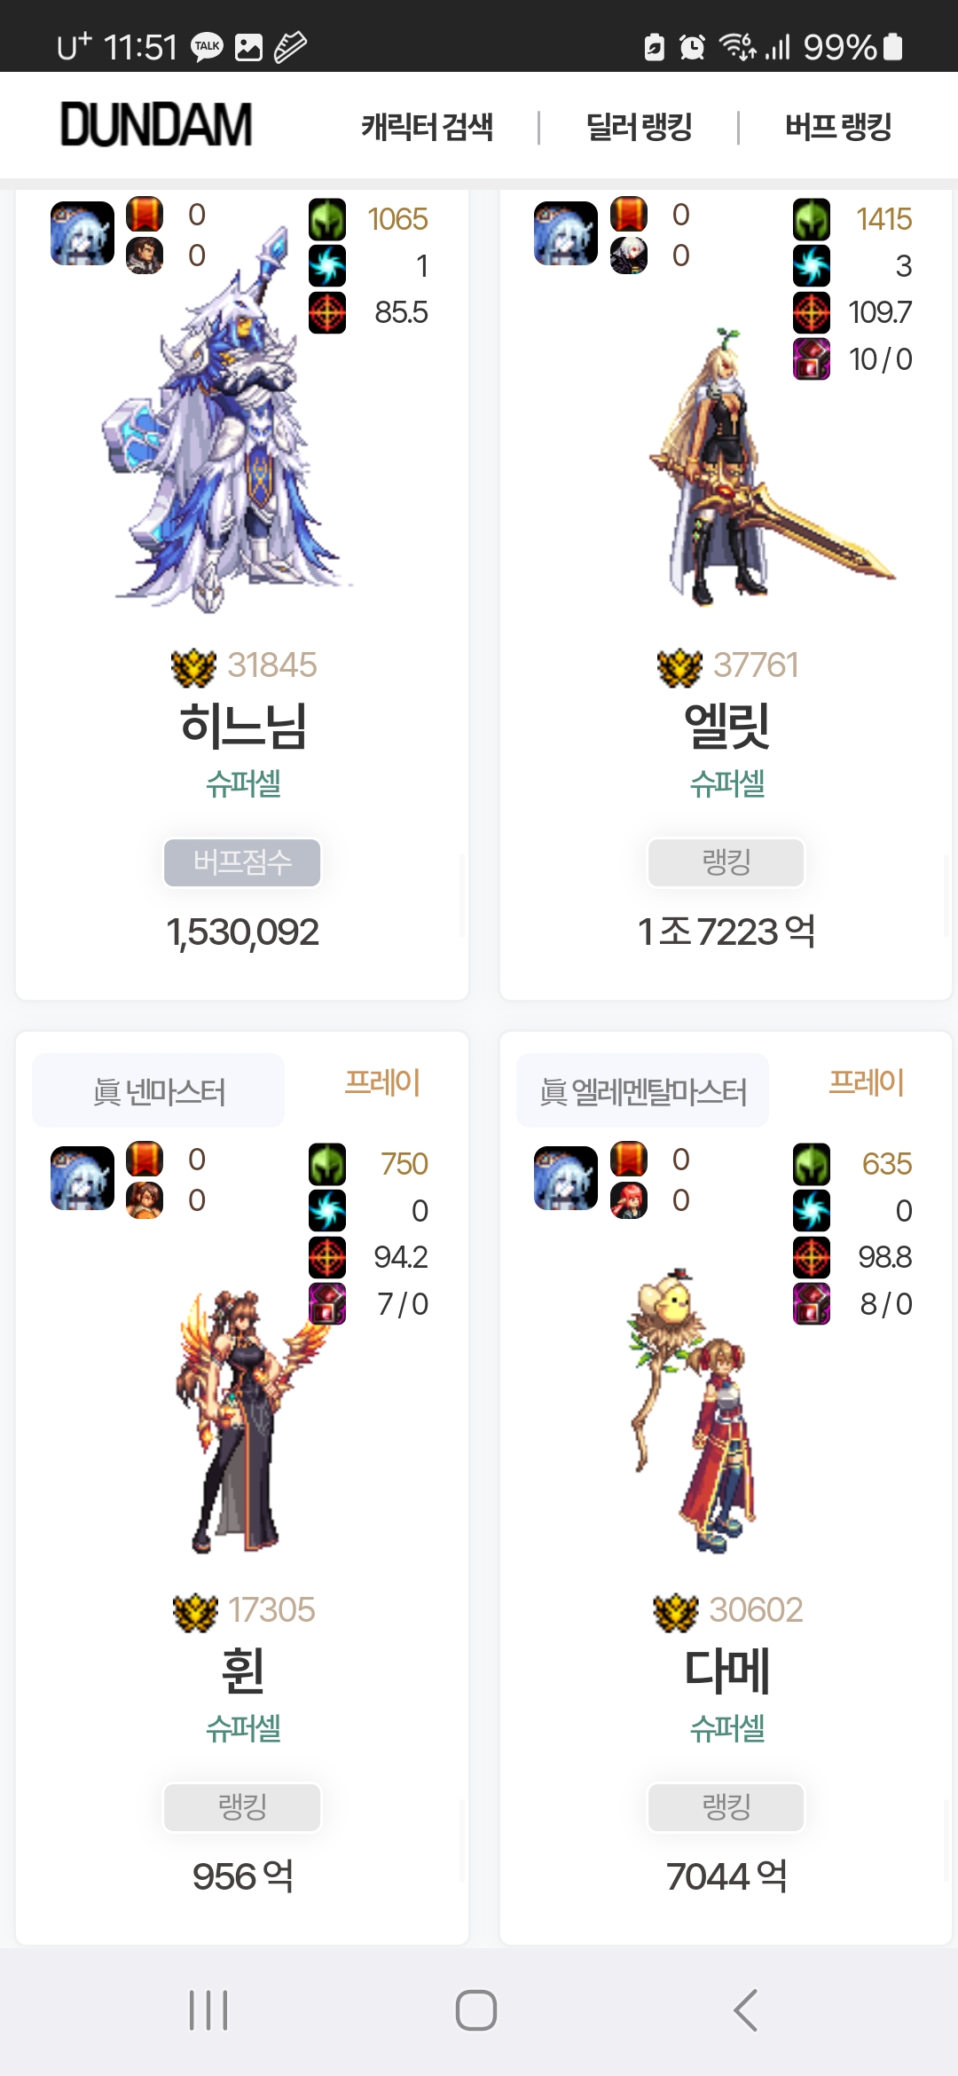Open 버프 랭킹 menu
Screen dimensions: 958x2076
click(x=838, y=127)
